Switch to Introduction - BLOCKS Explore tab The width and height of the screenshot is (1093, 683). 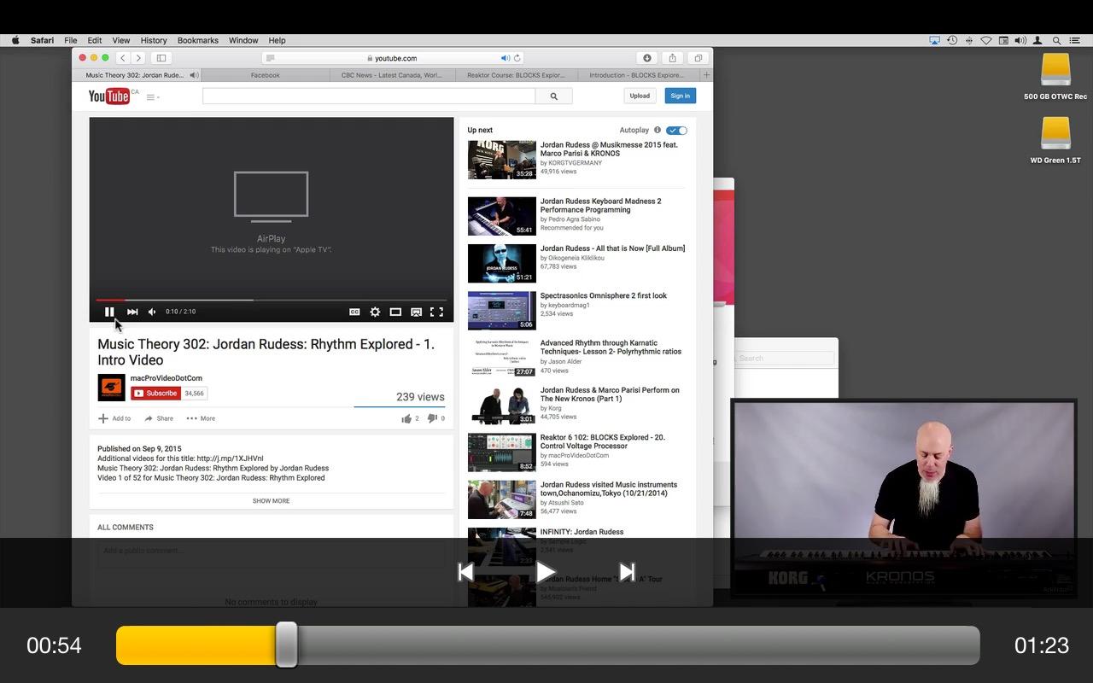[636, 75]
